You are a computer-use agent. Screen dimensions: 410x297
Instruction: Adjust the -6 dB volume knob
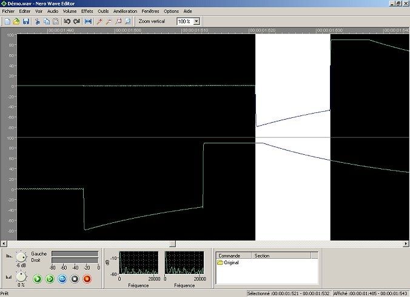coord(21,257)
